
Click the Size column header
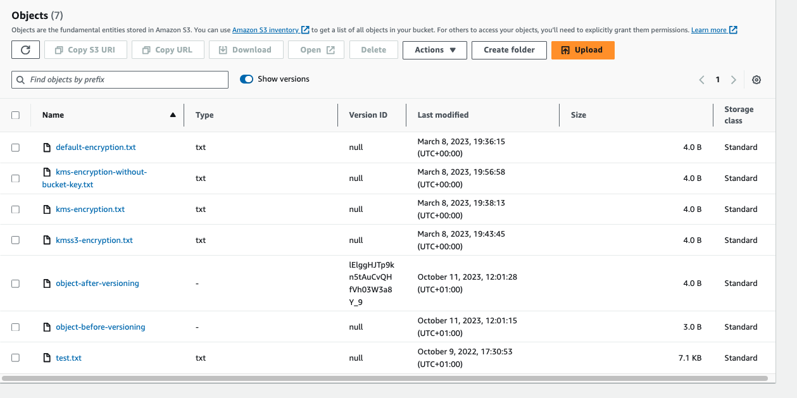pyautogui.click(x=579, y=115)
